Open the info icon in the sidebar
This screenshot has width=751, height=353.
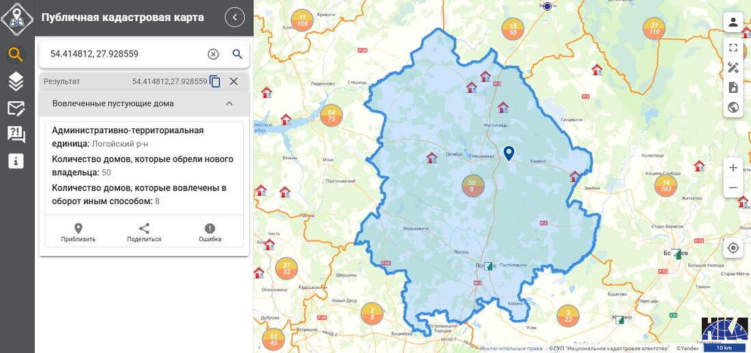click(x=16, y=161)
